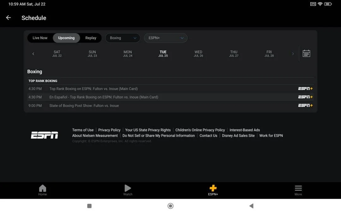Open About Nielsen Measurement link
The image size is (341, 213).
95,136
